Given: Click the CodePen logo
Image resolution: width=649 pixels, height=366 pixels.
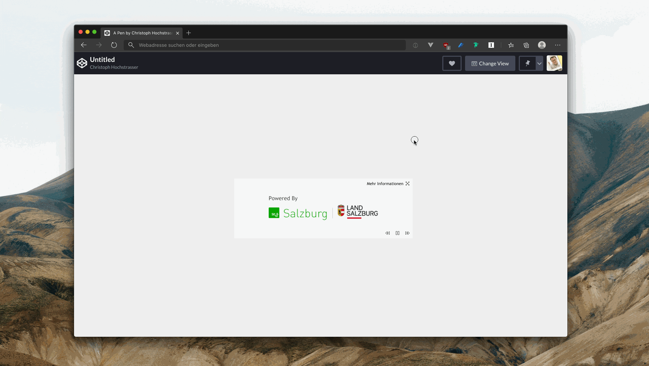Looking at the screenshot, I should click(x=82, y=63).
